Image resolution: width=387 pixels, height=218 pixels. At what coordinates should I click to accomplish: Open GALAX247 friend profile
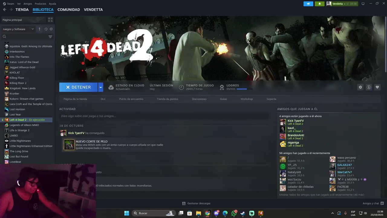pyautogui.click(x=344, y=166)
